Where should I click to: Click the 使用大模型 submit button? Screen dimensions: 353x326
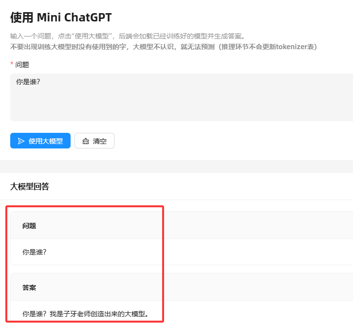[x=40, y=141]
